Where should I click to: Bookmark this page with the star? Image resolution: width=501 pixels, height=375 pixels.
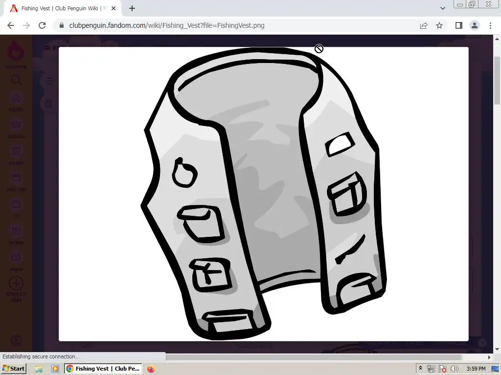pos(439,25)
